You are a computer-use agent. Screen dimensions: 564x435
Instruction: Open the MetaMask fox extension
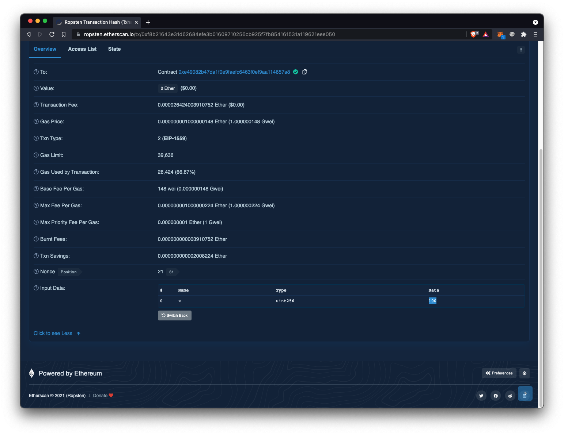[x=500, y=35]
